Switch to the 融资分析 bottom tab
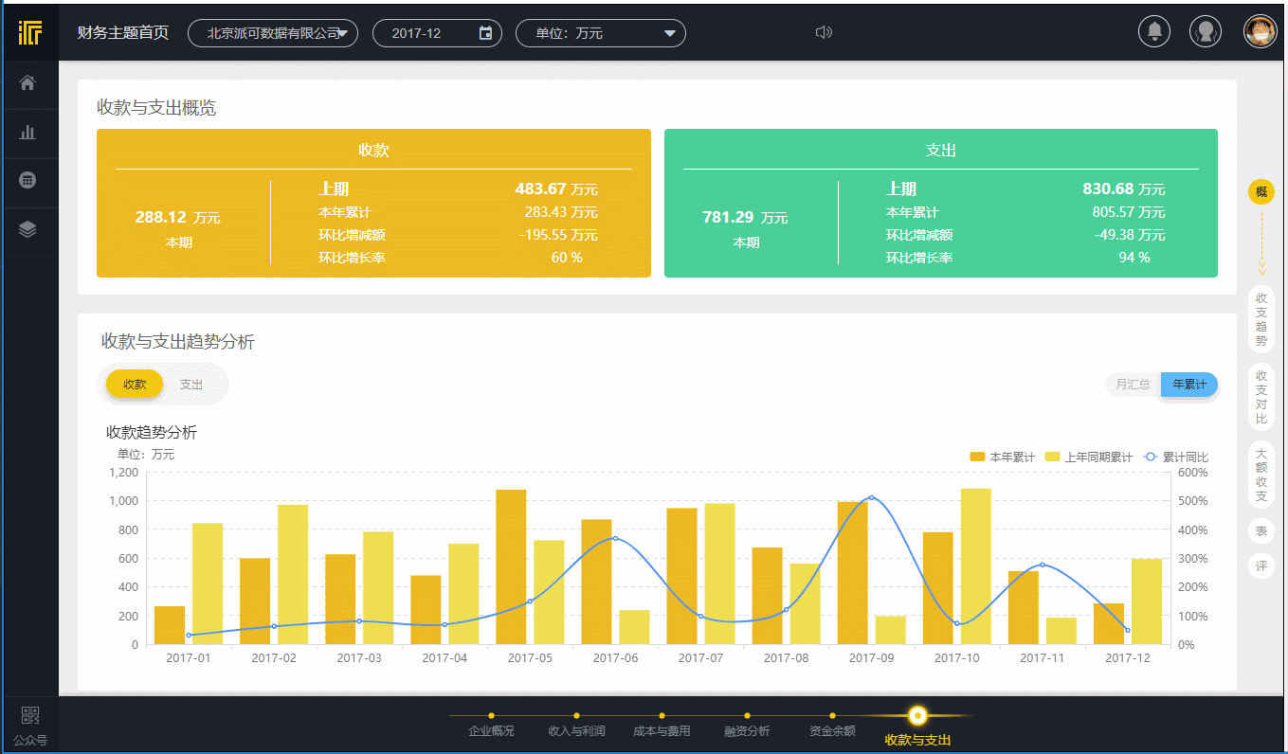This screenshot has width=1288, height=754. click(747, 730)
